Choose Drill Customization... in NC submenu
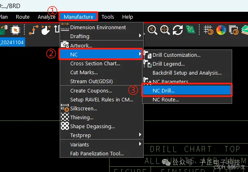This screenshot has height=172, width=248. [x=187, y=55]
